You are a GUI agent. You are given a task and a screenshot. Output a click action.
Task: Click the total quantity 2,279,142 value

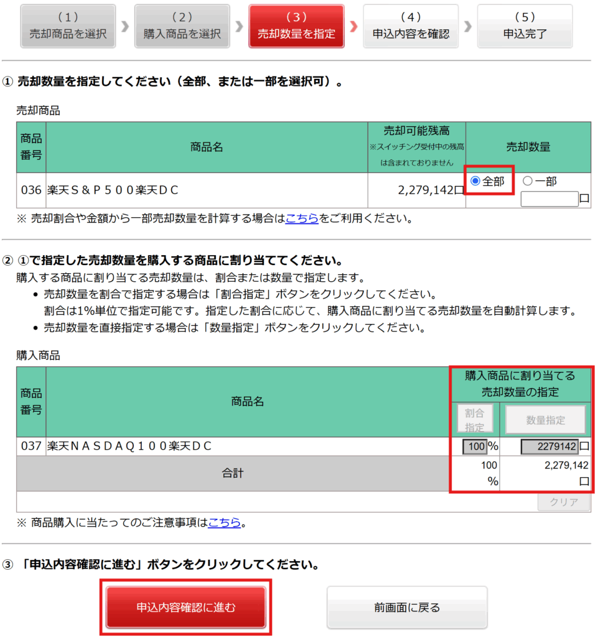566,465
